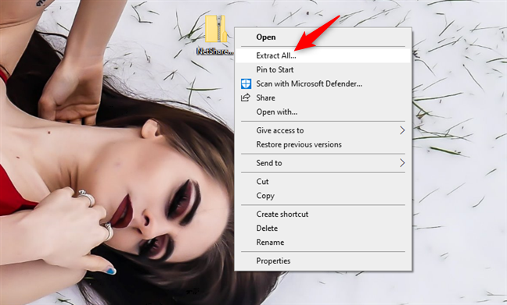Open Properties from the context menu
Viewport: 507px width, 305px height.
tap(323, 261)
